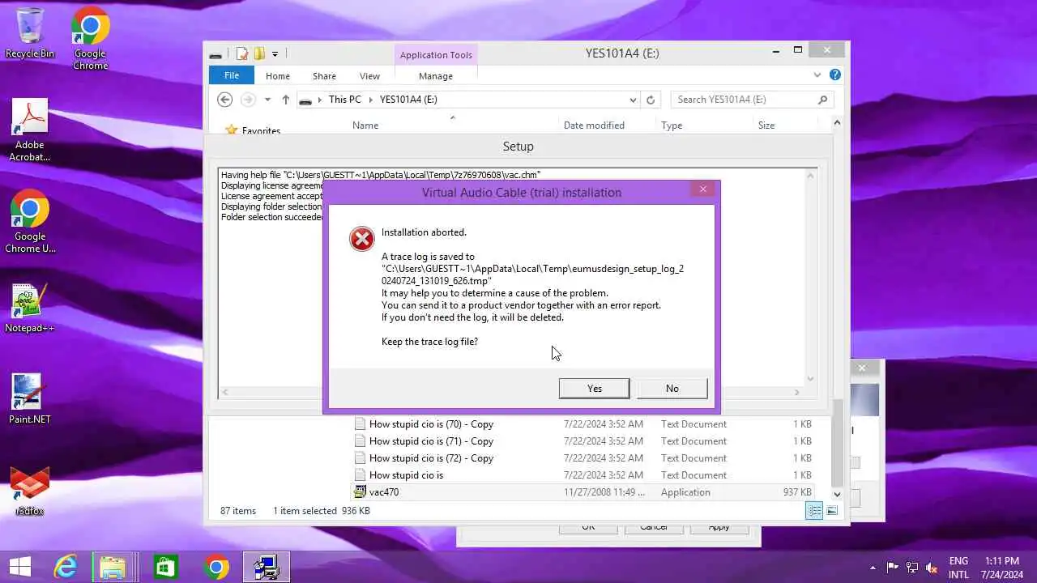Go up one folder level
The height and width of the screenshot is (583, 1037).
tap(285, 100)
